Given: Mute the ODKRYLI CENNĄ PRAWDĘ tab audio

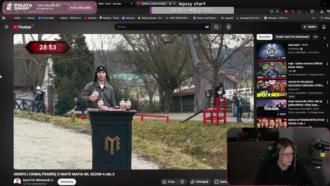Looking at the screenshot, I should point(170,4).
